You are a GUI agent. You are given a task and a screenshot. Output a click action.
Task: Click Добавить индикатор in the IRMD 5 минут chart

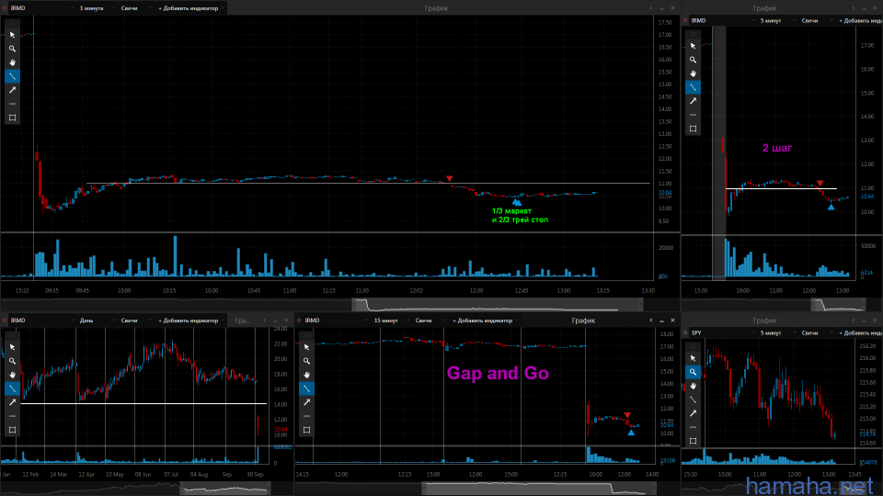(x=859, y=20)
